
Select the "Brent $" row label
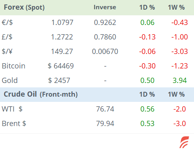(14, 123)
